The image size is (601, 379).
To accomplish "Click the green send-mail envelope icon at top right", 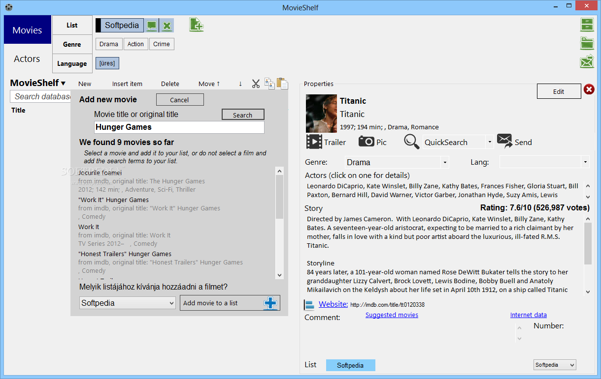I will 587,62.
